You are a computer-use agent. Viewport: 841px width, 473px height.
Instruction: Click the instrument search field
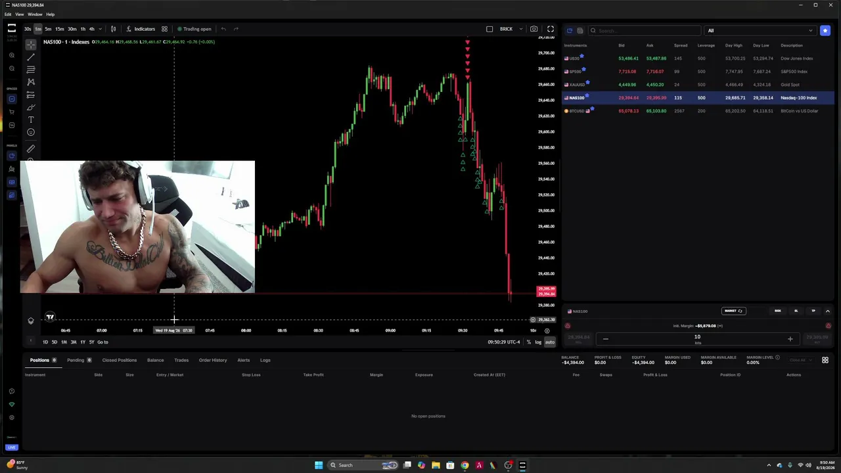645,30
